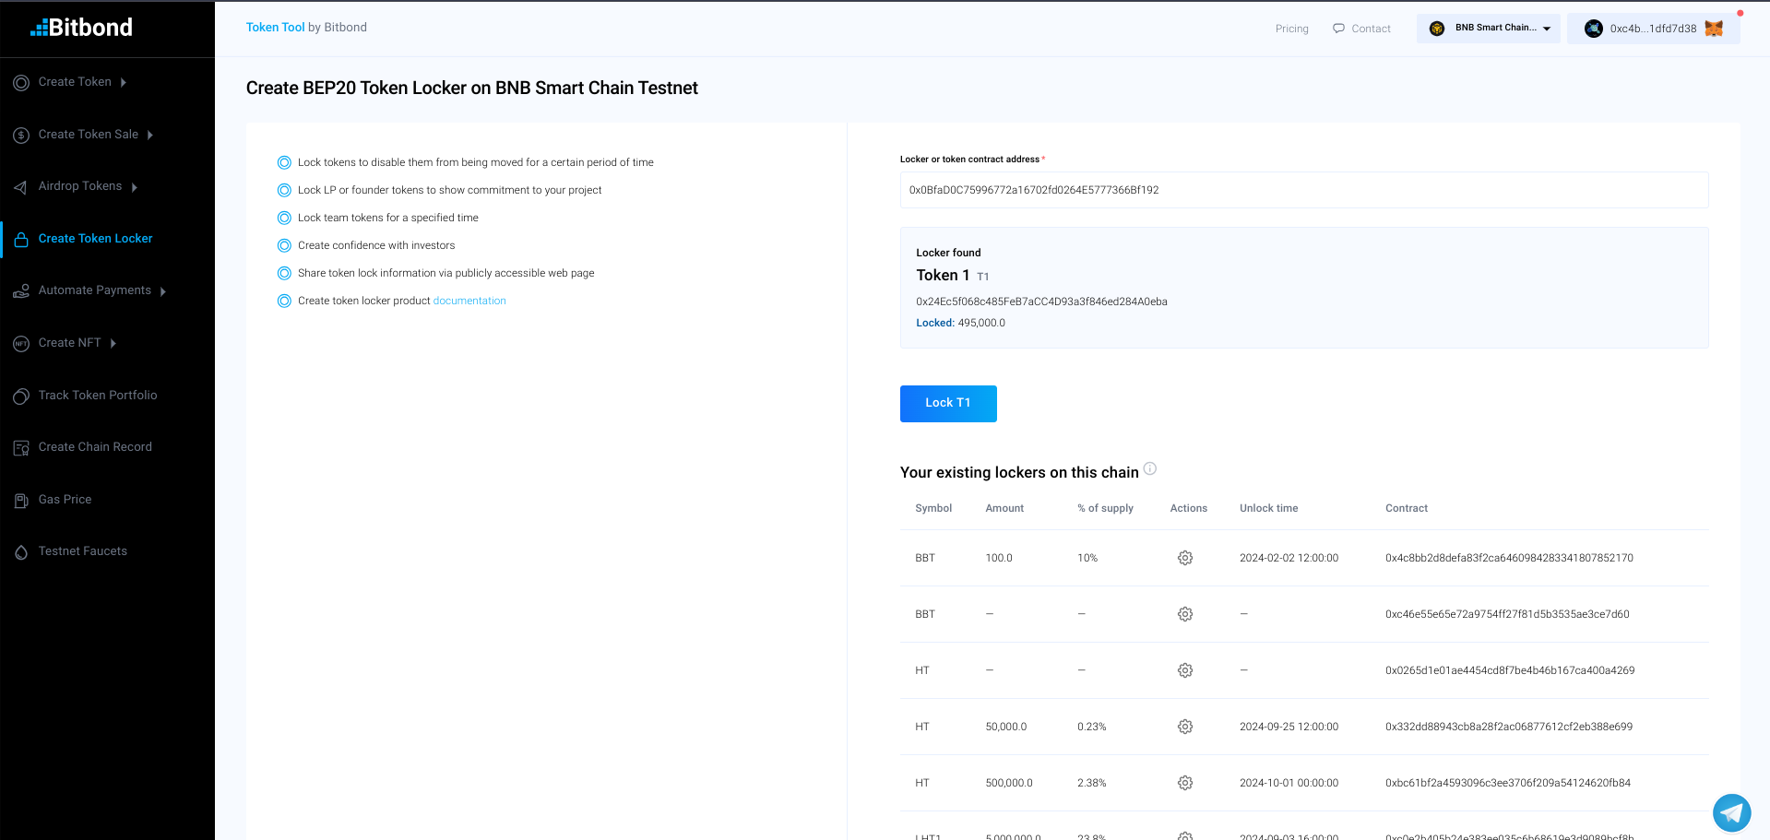Click the Gas Price pump icon
Viewport: 1770px width, 840px height.
click(21, 500)
